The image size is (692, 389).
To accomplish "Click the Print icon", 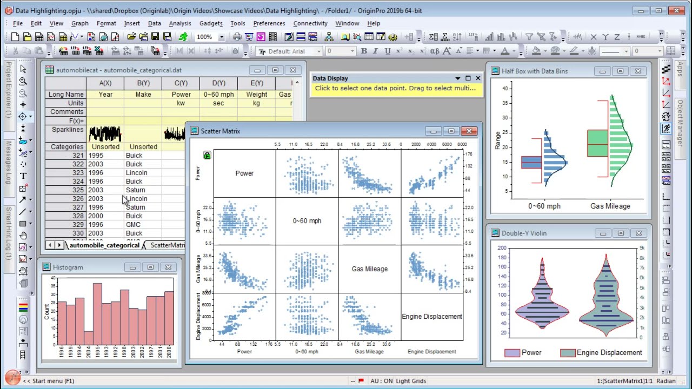I will pos(237,37).
